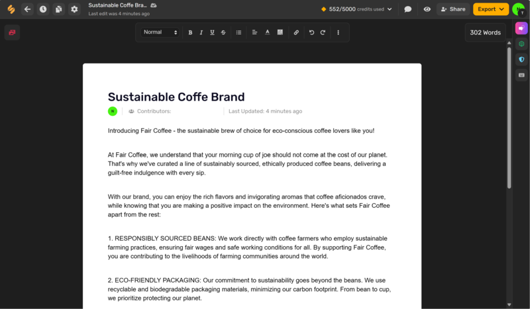Toggle bold formatting

(190, 32)
